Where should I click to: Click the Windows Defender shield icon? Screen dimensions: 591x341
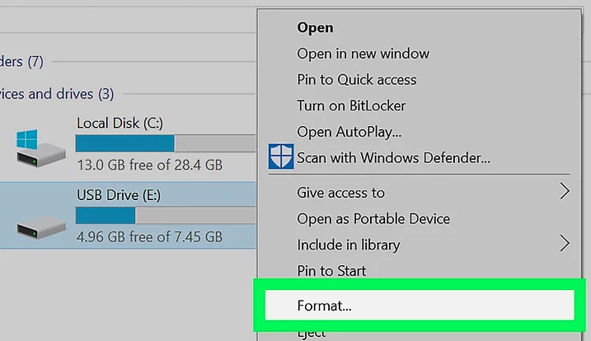[281, 156]
